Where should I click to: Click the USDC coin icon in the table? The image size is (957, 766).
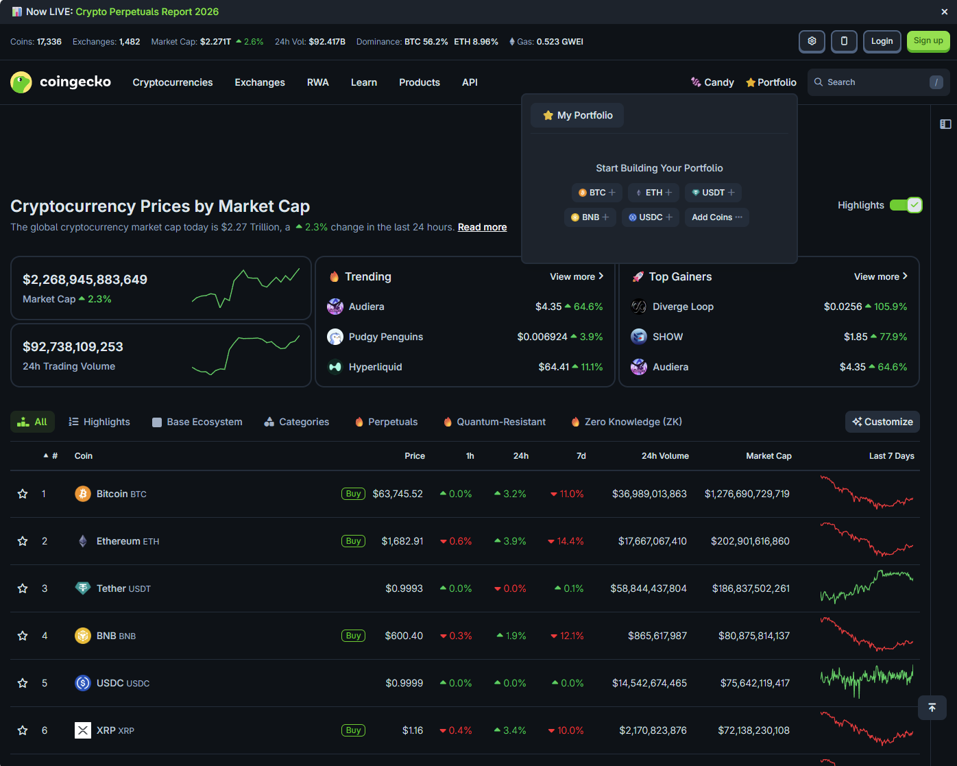tap(83, 683)
